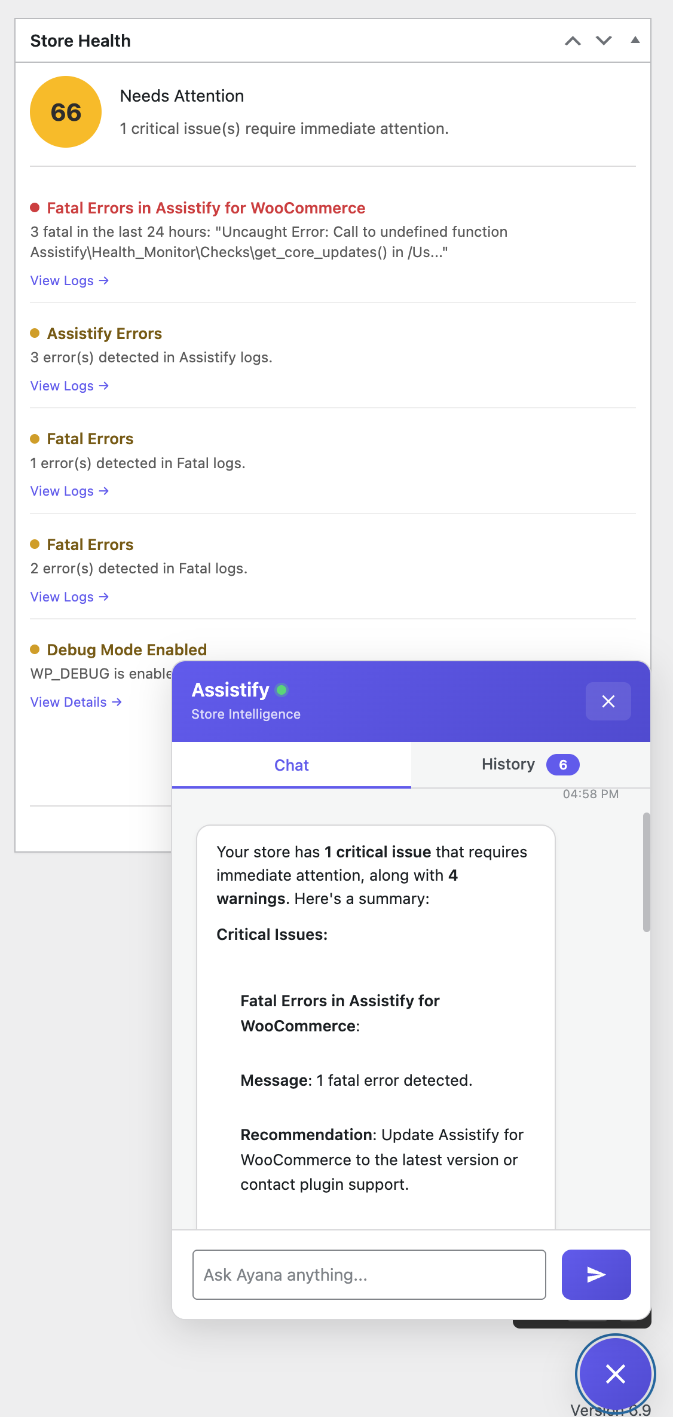
Task: Switch to the Chat tab
Action: coord(291,765)
